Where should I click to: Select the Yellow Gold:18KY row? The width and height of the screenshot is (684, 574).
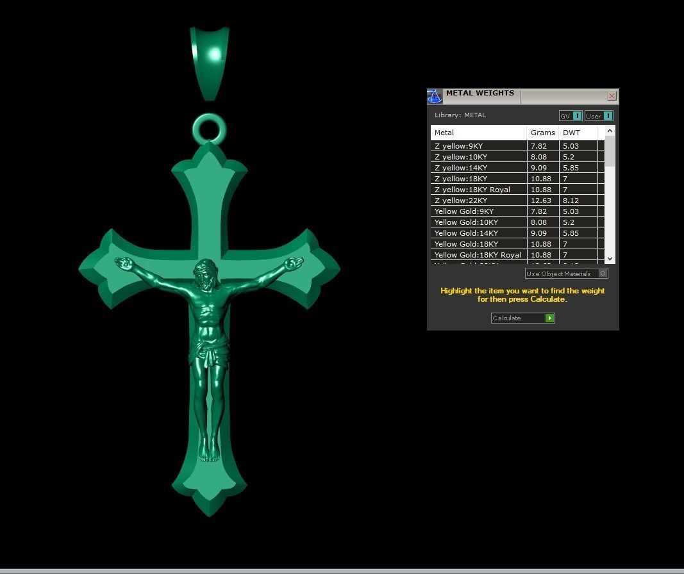pyautogui.click(x=517, y=244)
